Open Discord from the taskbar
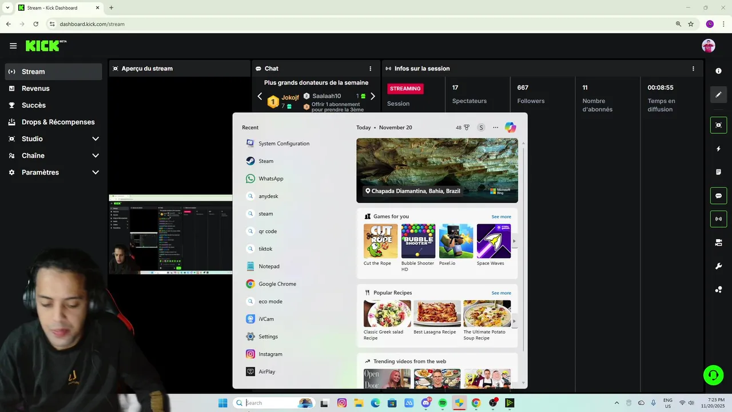Viewport: 732px width, 412px height. (x=425, y=403)
